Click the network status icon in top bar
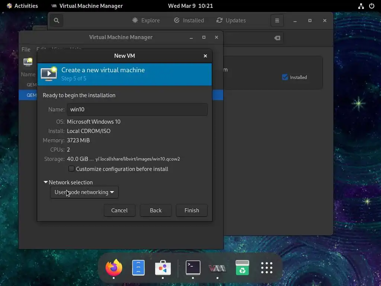Image resolution: width=381 pixels, height=286 pixels. pyautogui.click(x=361, y=6)
